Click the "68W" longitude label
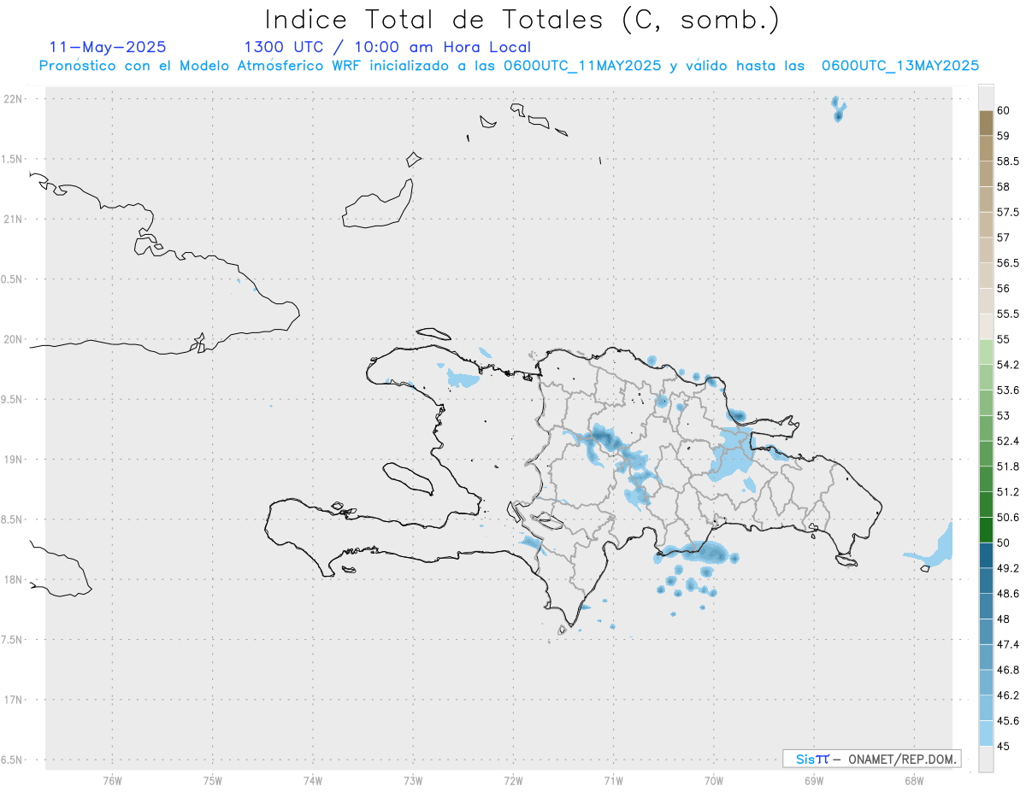The width and height of the screenshot is (1026, 792). (914, 780)
